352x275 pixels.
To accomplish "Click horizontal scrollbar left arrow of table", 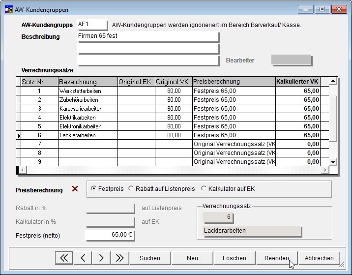I will coord(22,170).
